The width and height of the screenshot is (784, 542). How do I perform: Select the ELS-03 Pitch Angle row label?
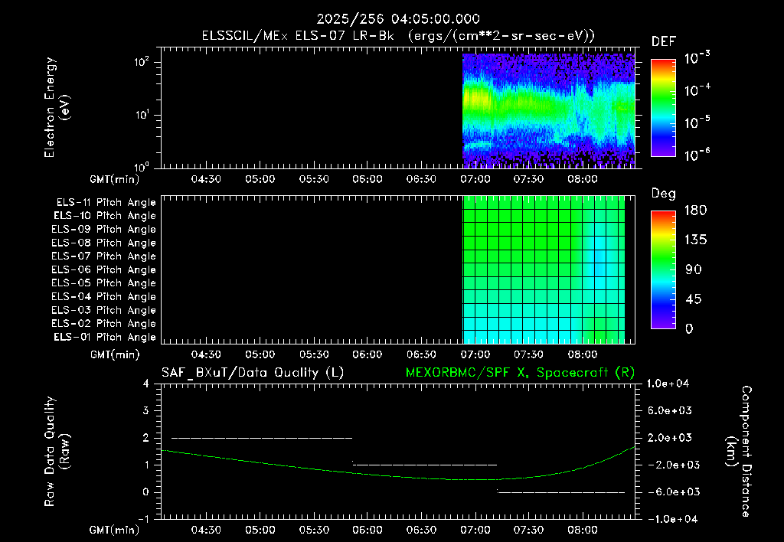[x=104, y=311]
